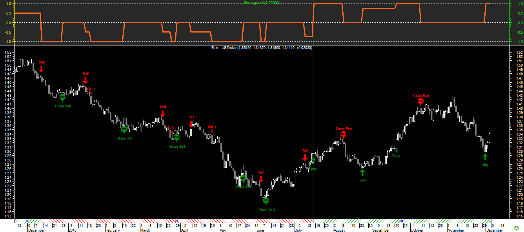The width and height of the screenshot is (524, 232).
Task: Click the April label on the date axis
Action: [x=184, y=230]
